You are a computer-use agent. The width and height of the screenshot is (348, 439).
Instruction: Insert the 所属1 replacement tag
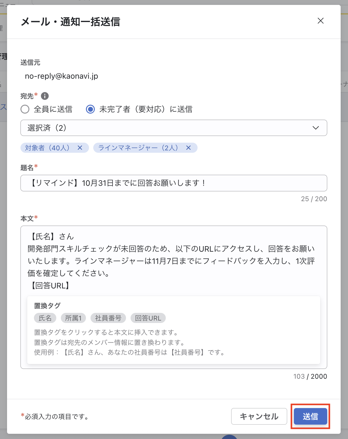tap(73, 318)
